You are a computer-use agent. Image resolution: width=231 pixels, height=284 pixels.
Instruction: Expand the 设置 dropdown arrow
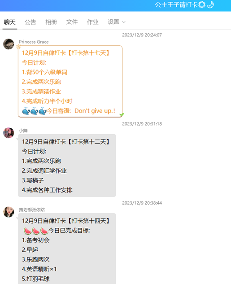pos(124,22)
